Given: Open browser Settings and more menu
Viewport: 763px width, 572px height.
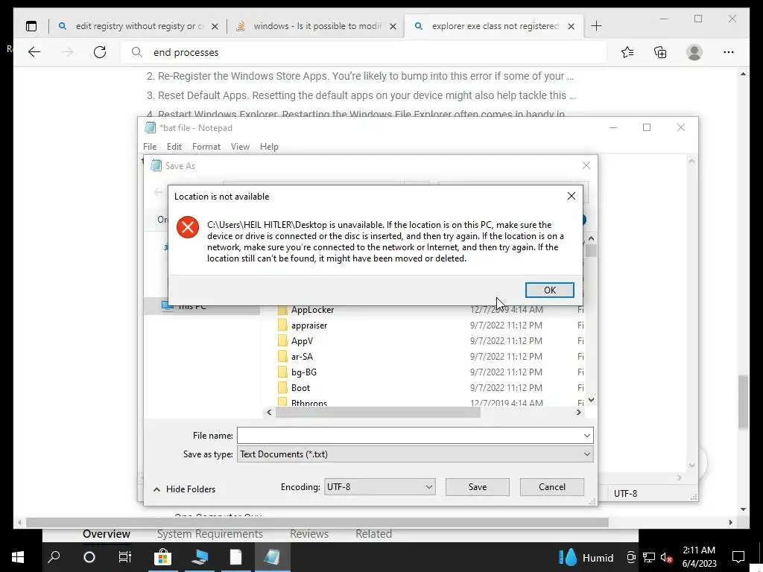Looking at the screenshot, I should tap(729, 52).
